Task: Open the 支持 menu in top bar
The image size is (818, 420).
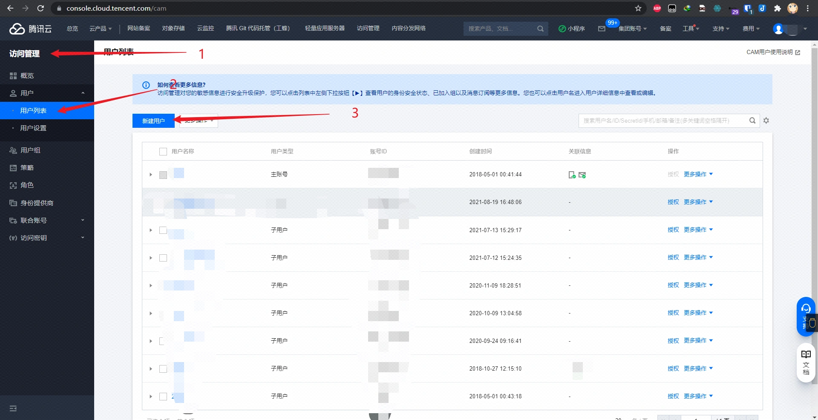Action: click(x=721, y=29)
